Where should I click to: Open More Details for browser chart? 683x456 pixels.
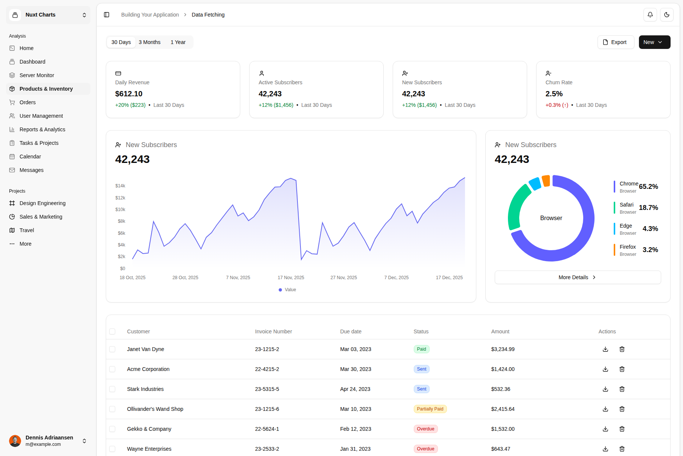tap(577, 277)
